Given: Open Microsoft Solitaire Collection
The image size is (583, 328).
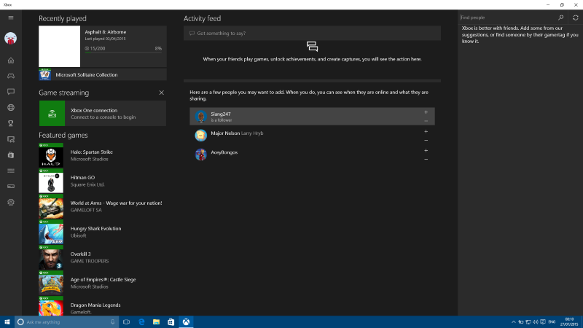Looking at the screenshot, I should tap(103, 75).
